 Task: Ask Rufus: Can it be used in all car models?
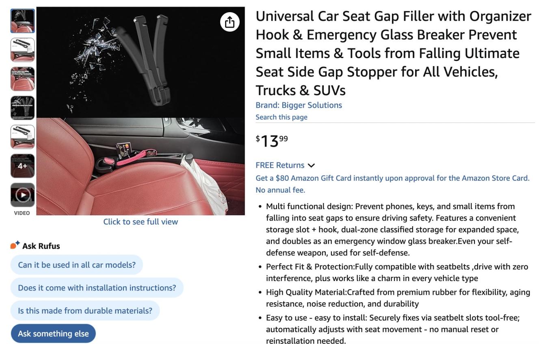77,265
